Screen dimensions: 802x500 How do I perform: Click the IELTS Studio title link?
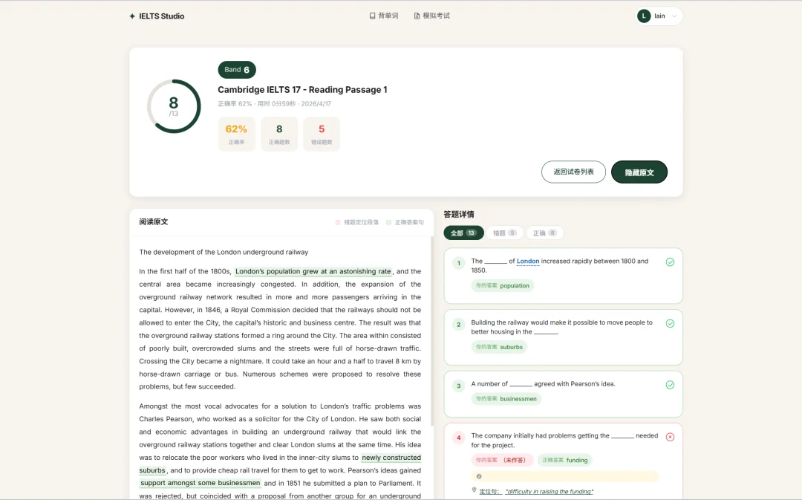(x=162, y=16)
